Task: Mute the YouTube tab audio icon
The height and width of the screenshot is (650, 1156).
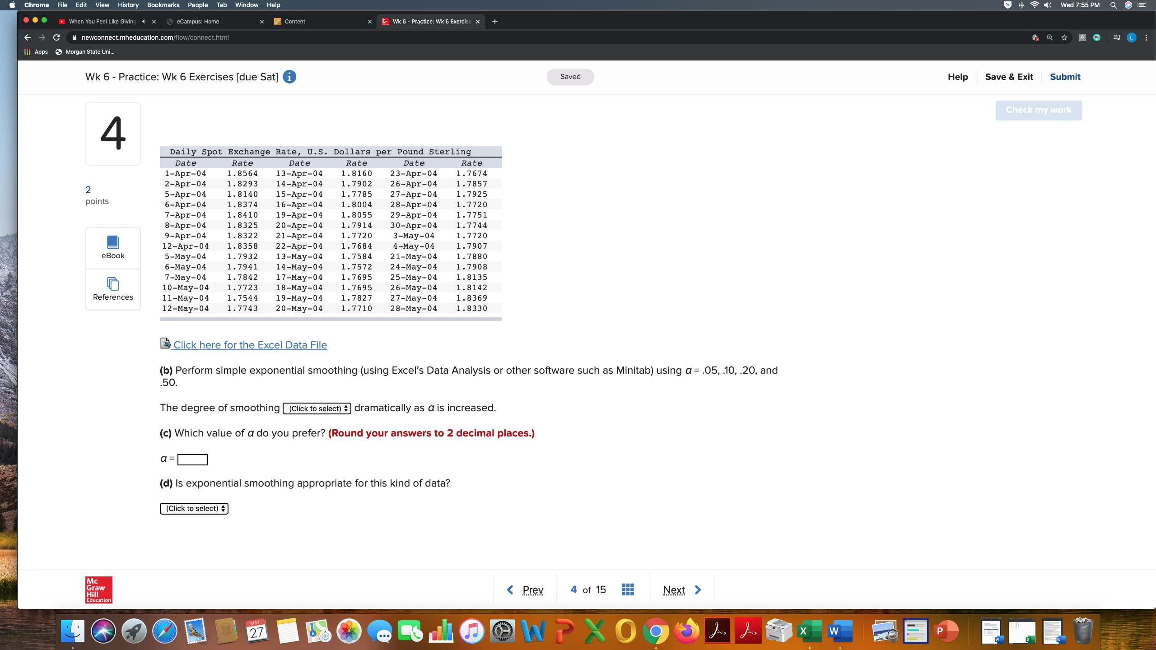Action: click(x=144, y=22)
